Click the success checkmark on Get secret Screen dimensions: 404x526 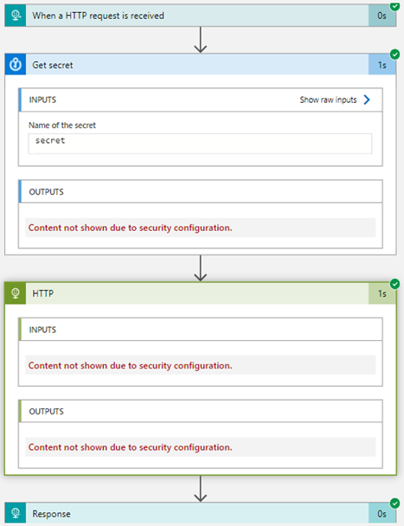point(395,54)
